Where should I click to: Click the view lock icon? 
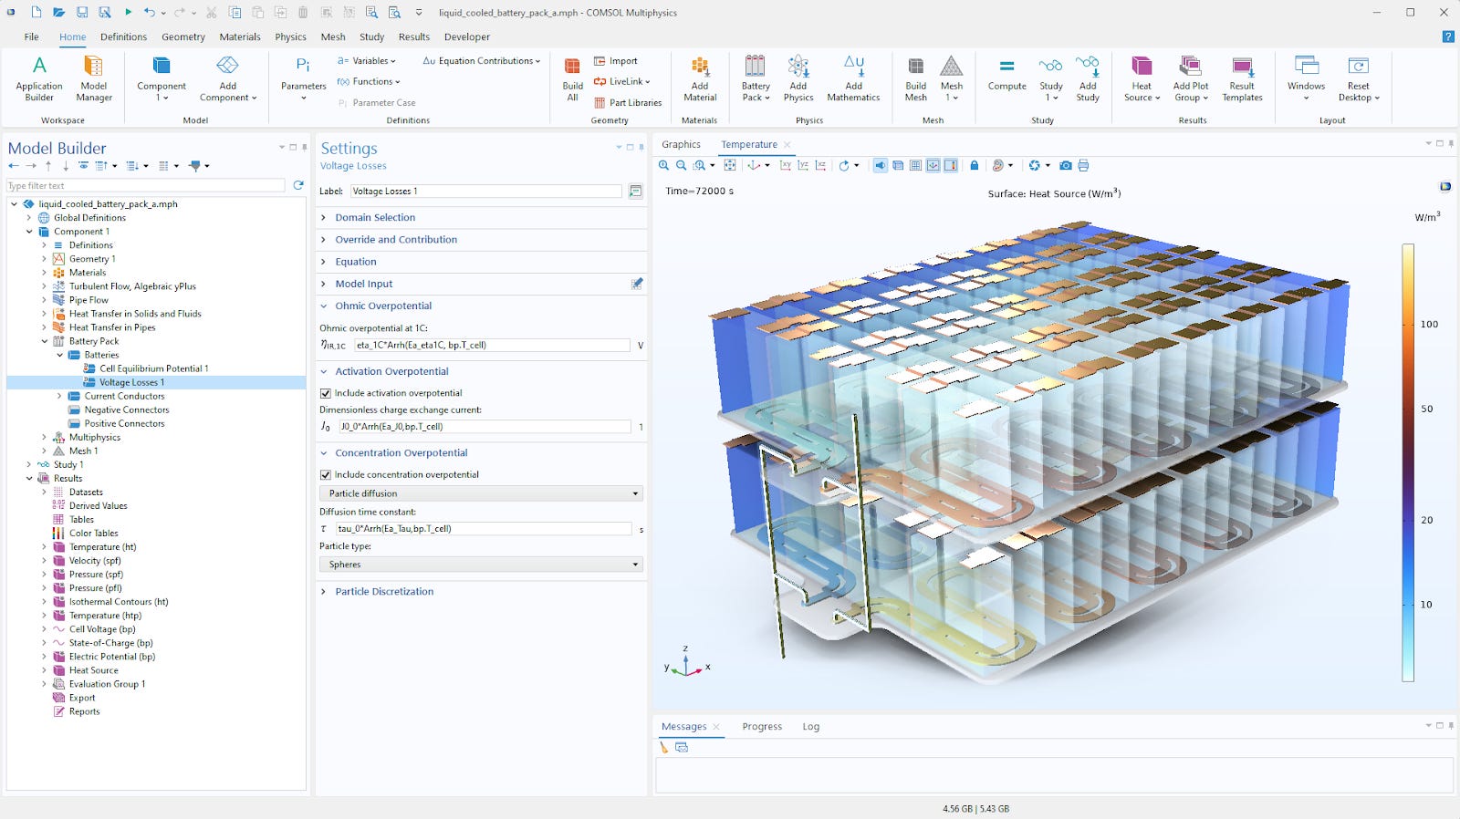975,166
